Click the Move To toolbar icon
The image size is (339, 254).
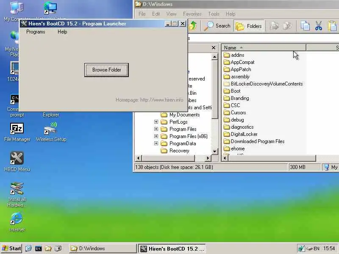[275, 26]
